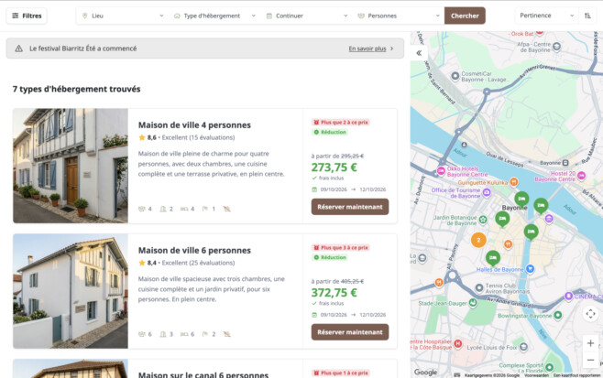Image resolution: width=603 pixels, height=378 pixels.
Task: Zoom out on the map
Action: coord(591,360)
